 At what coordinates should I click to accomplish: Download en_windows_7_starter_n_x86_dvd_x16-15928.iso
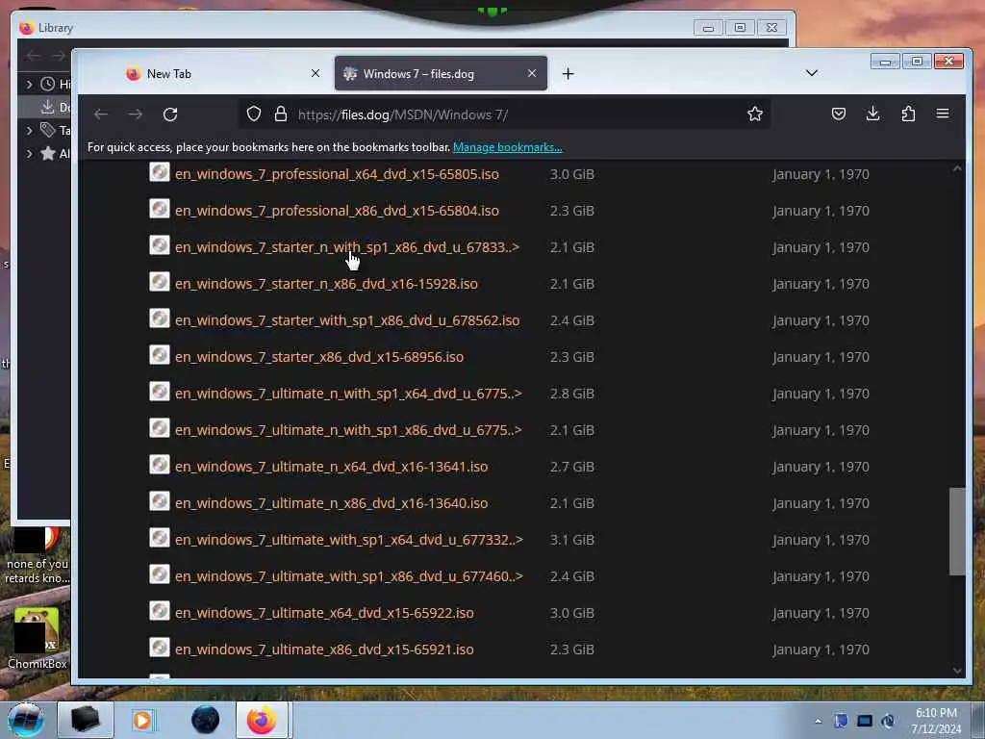326,284
